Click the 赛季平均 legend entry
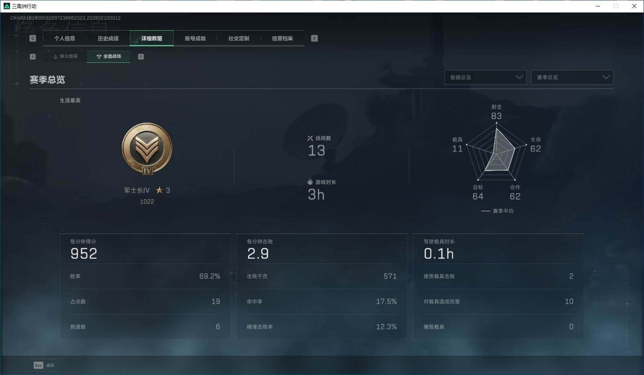Viewport: 644px width, 375px height. point(497,211)
